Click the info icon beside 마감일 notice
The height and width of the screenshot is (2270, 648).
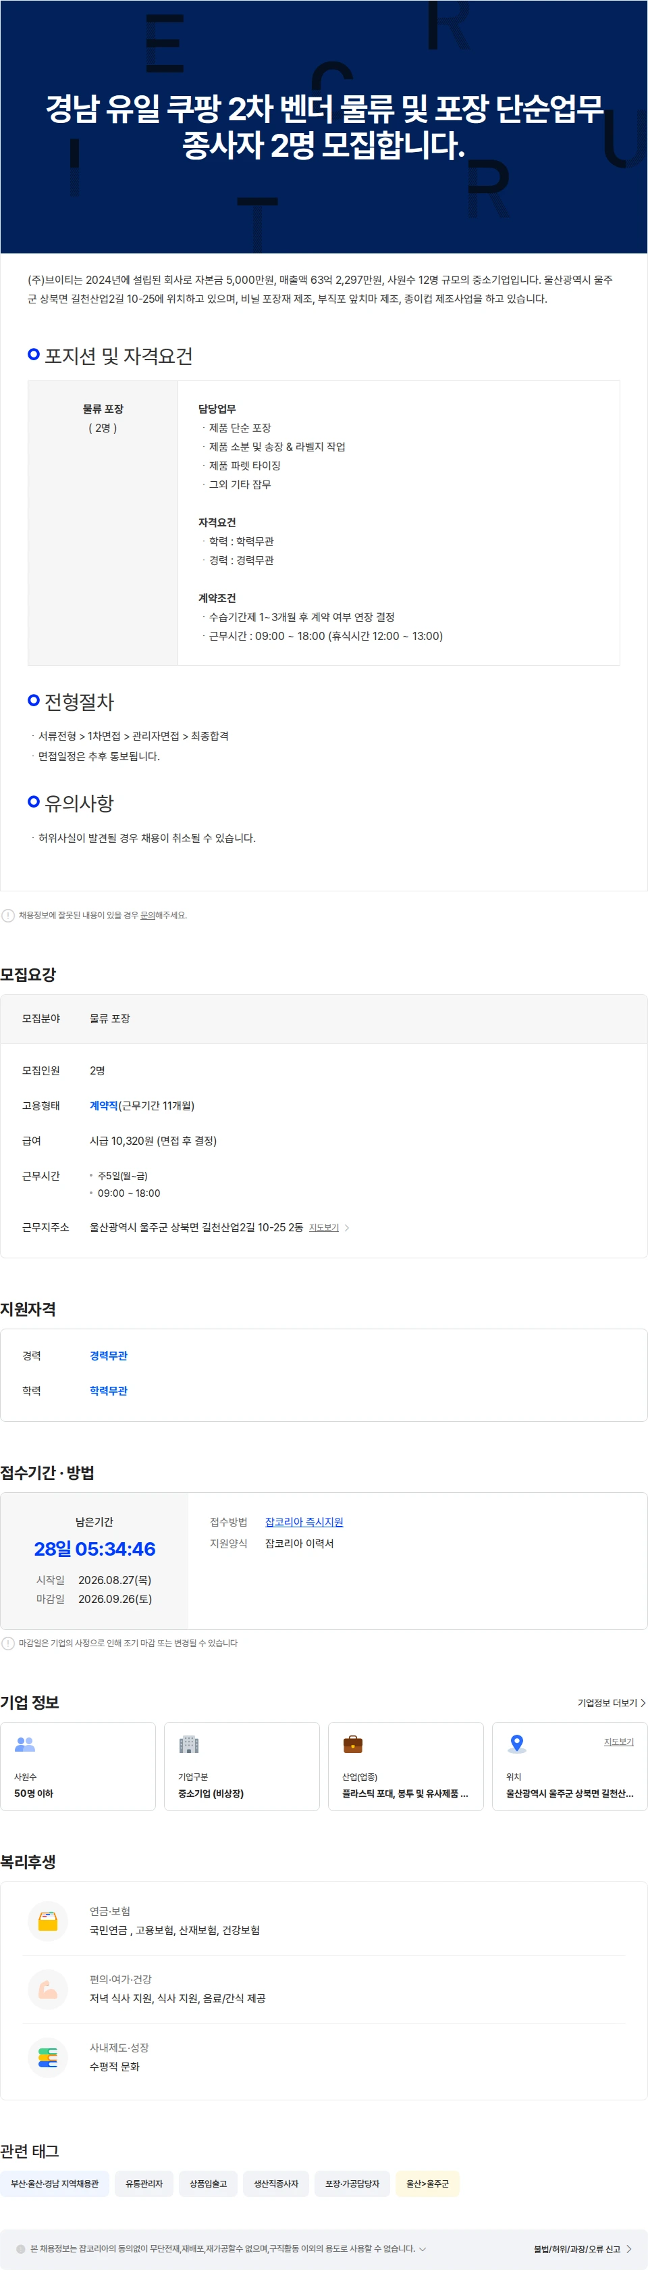tap(8, 1643)
